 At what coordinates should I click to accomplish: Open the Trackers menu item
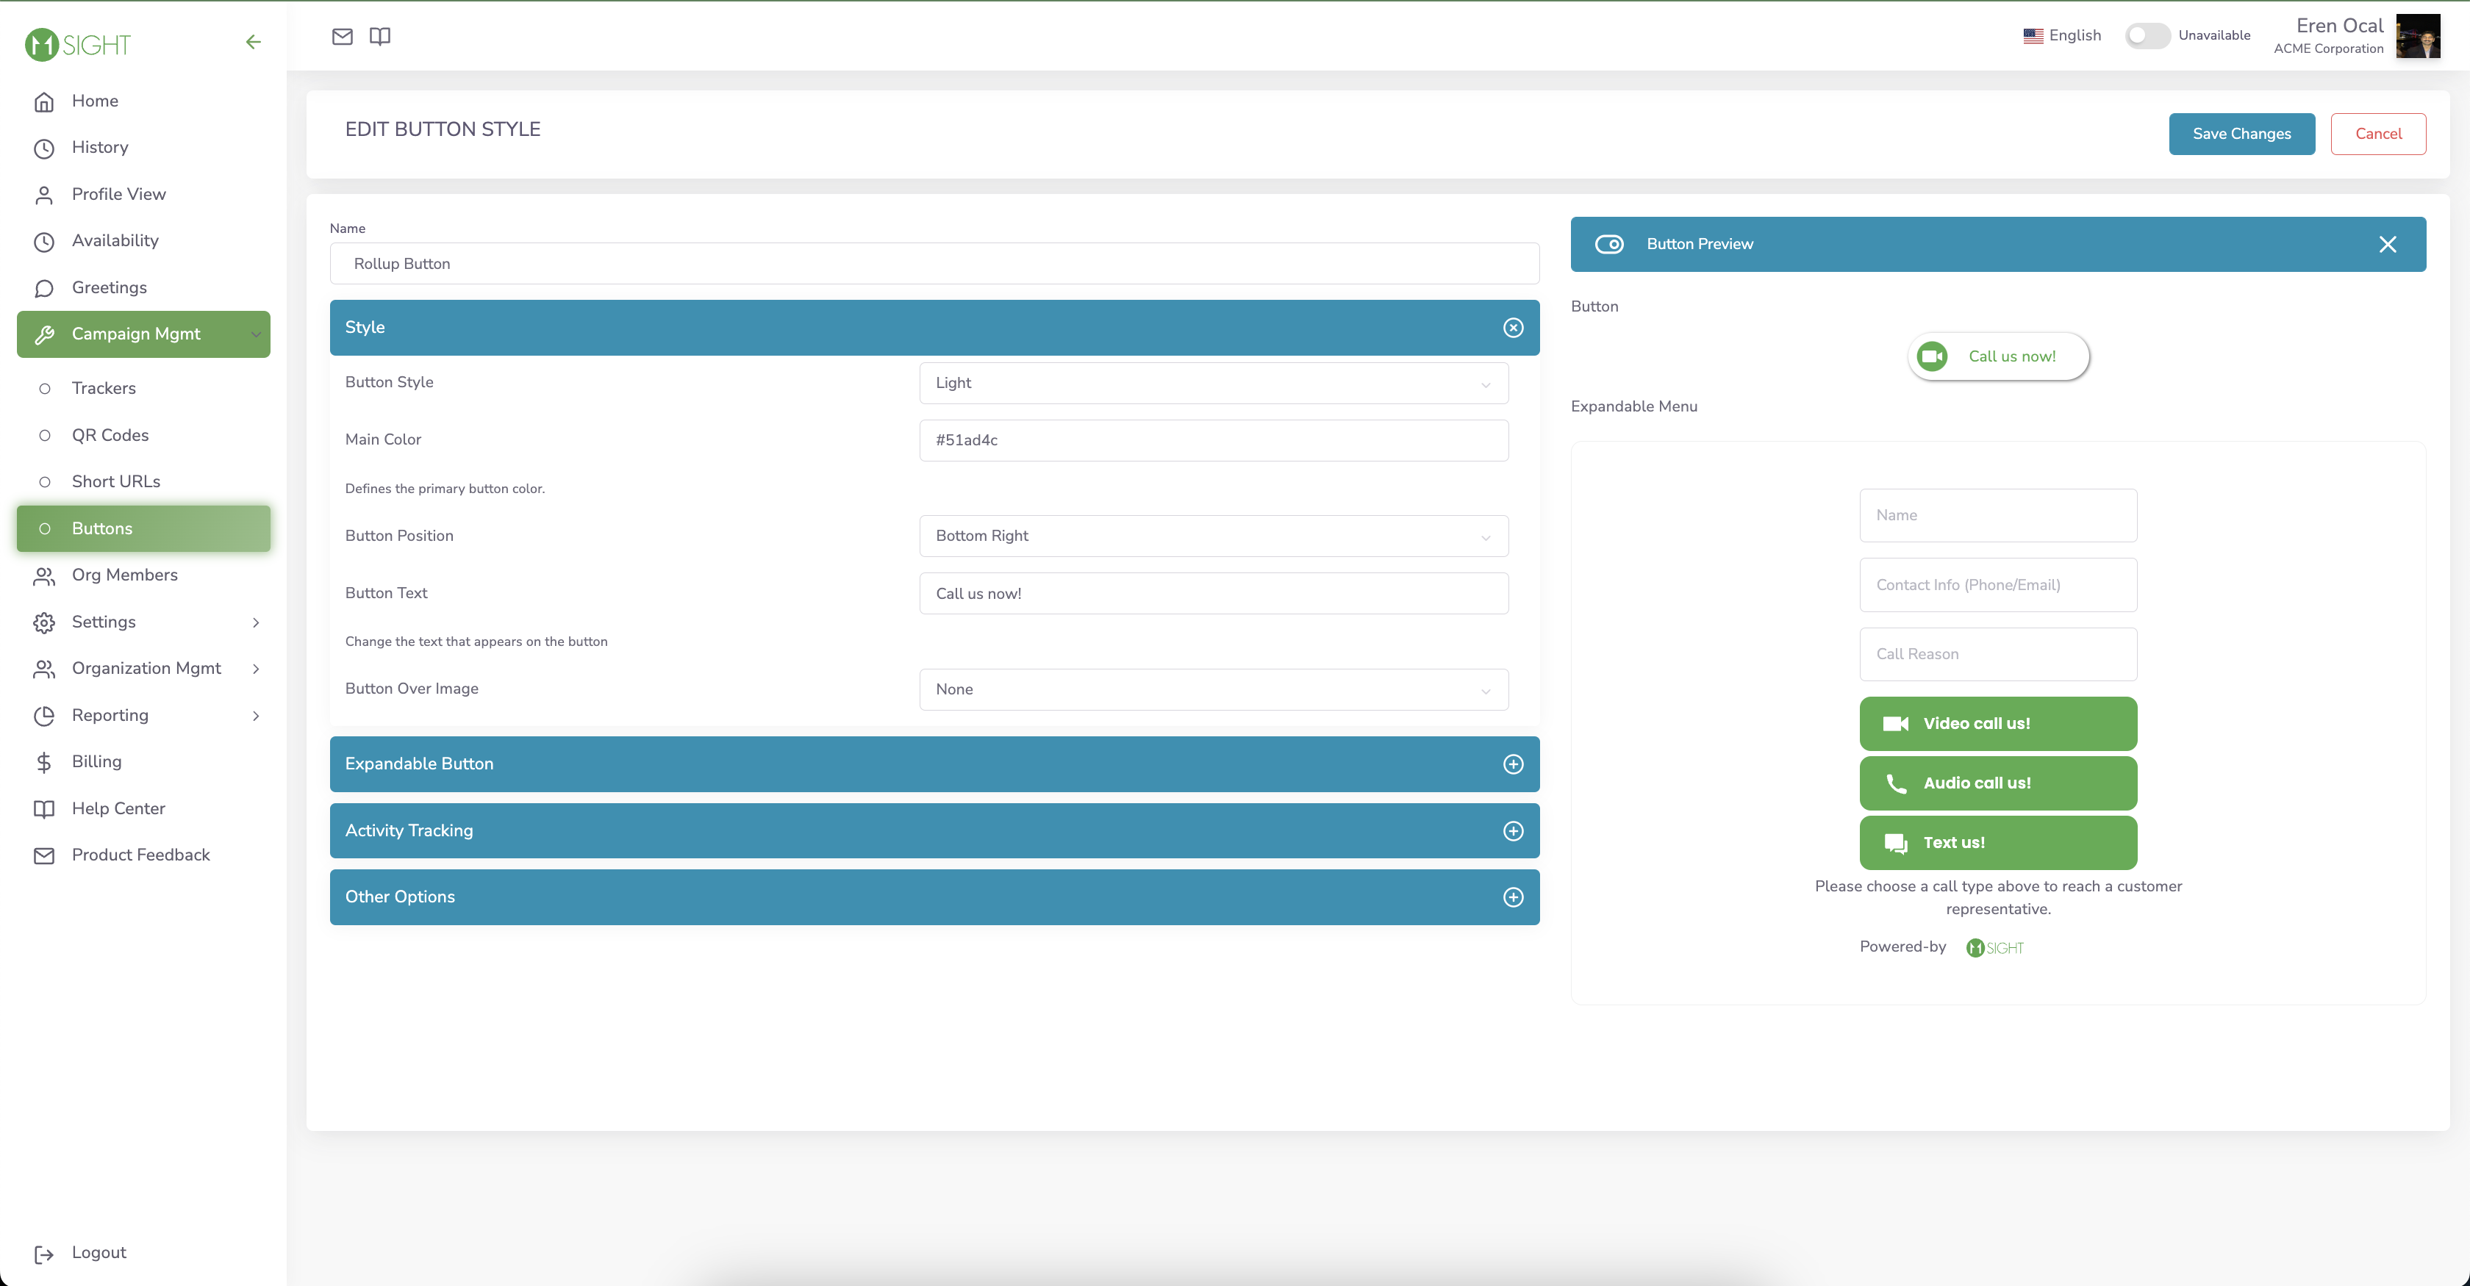click(144, 388)
